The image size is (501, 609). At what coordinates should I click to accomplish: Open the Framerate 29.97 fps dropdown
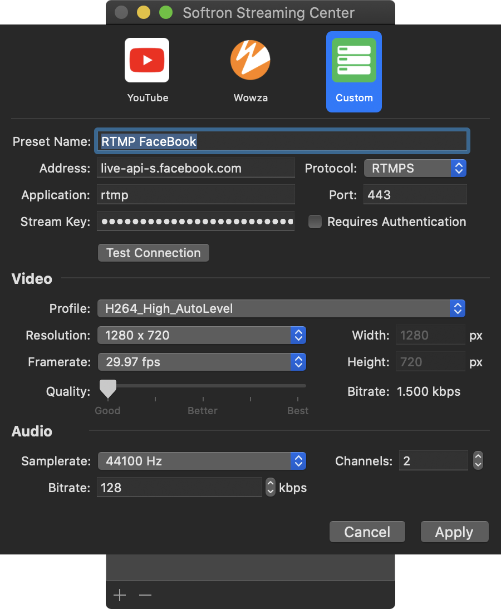click(202, 362)
